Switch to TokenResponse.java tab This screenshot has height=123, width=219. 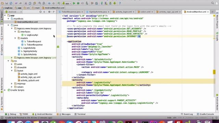coord(71,12)
